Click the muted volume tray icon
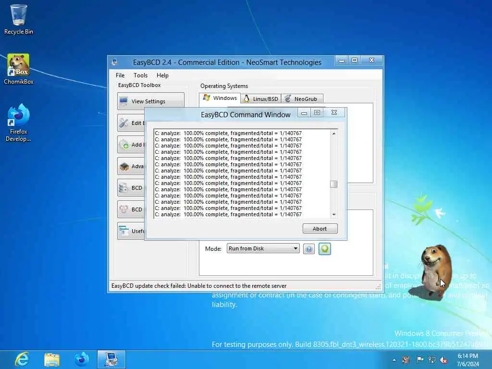 (x=443, y=360)
